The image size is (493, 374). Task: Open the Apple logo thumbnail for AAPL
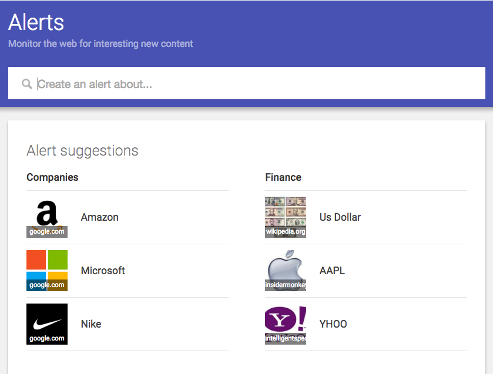(286, 271)
